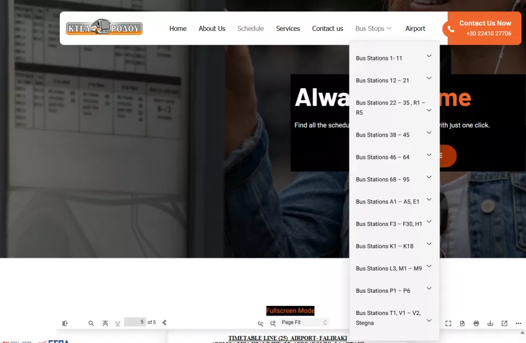Navigate to the Schedule menu item
The width and height of the screenshot is (526, 343).
tap(250, 29)
